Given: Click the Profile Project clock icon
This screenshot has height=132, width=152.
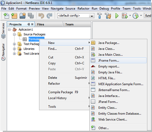Looking at the screenshot, I should tap(136, 16).
